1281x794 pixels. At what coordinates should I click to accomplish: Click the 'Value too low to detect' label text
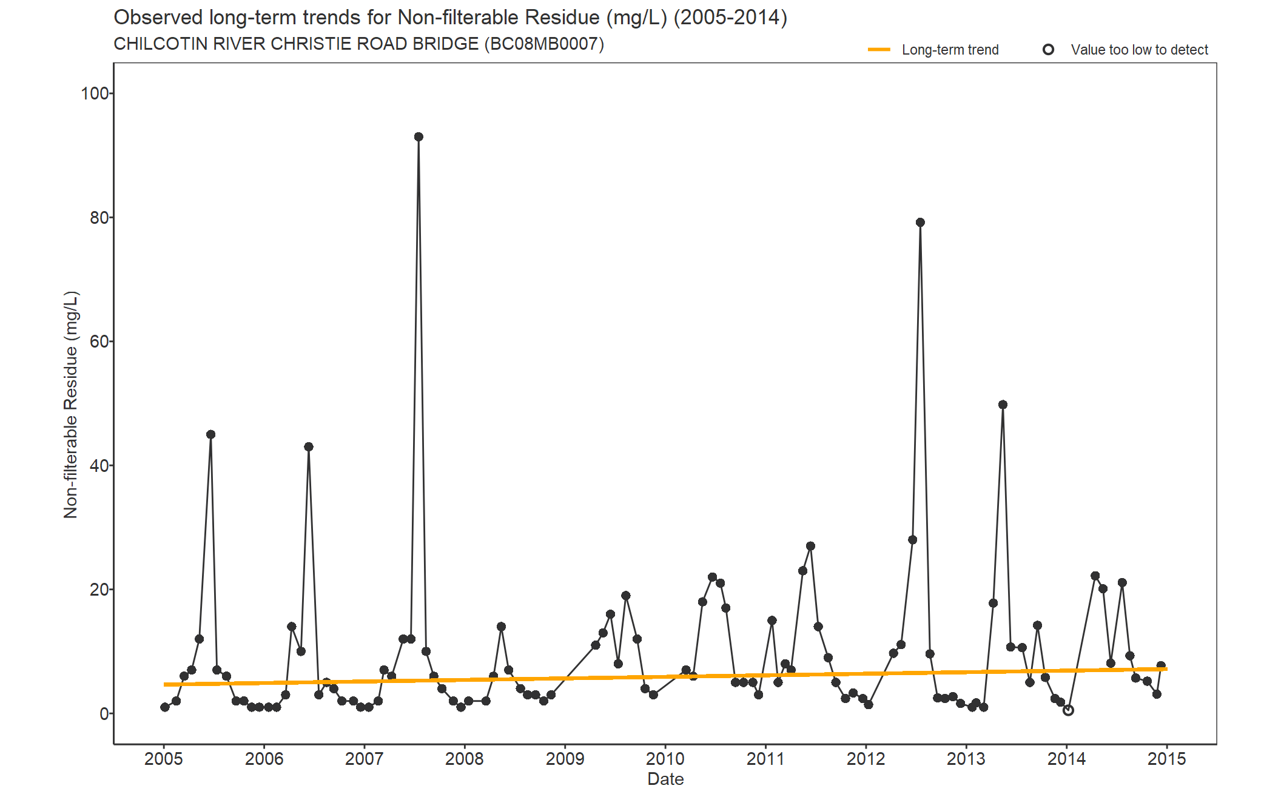(1139, 50)
